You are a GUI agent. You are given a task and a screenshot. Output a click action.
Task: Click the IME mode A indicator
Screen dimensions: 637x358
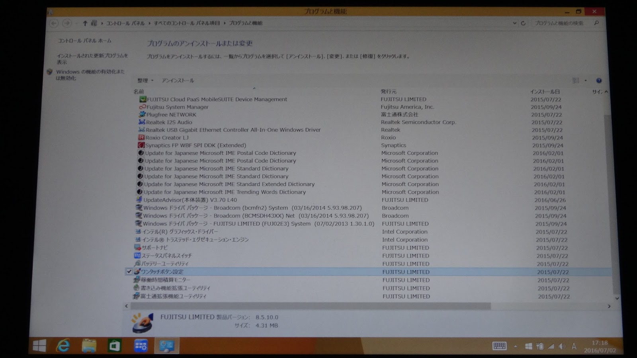(x=574, y=346)
